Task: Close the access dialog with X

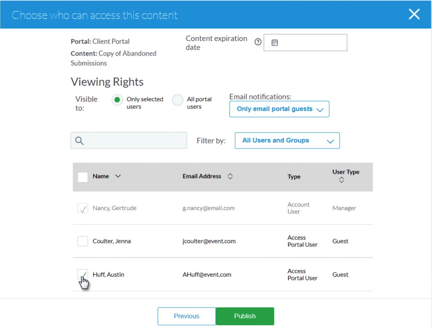Action: tap(414, 14)
